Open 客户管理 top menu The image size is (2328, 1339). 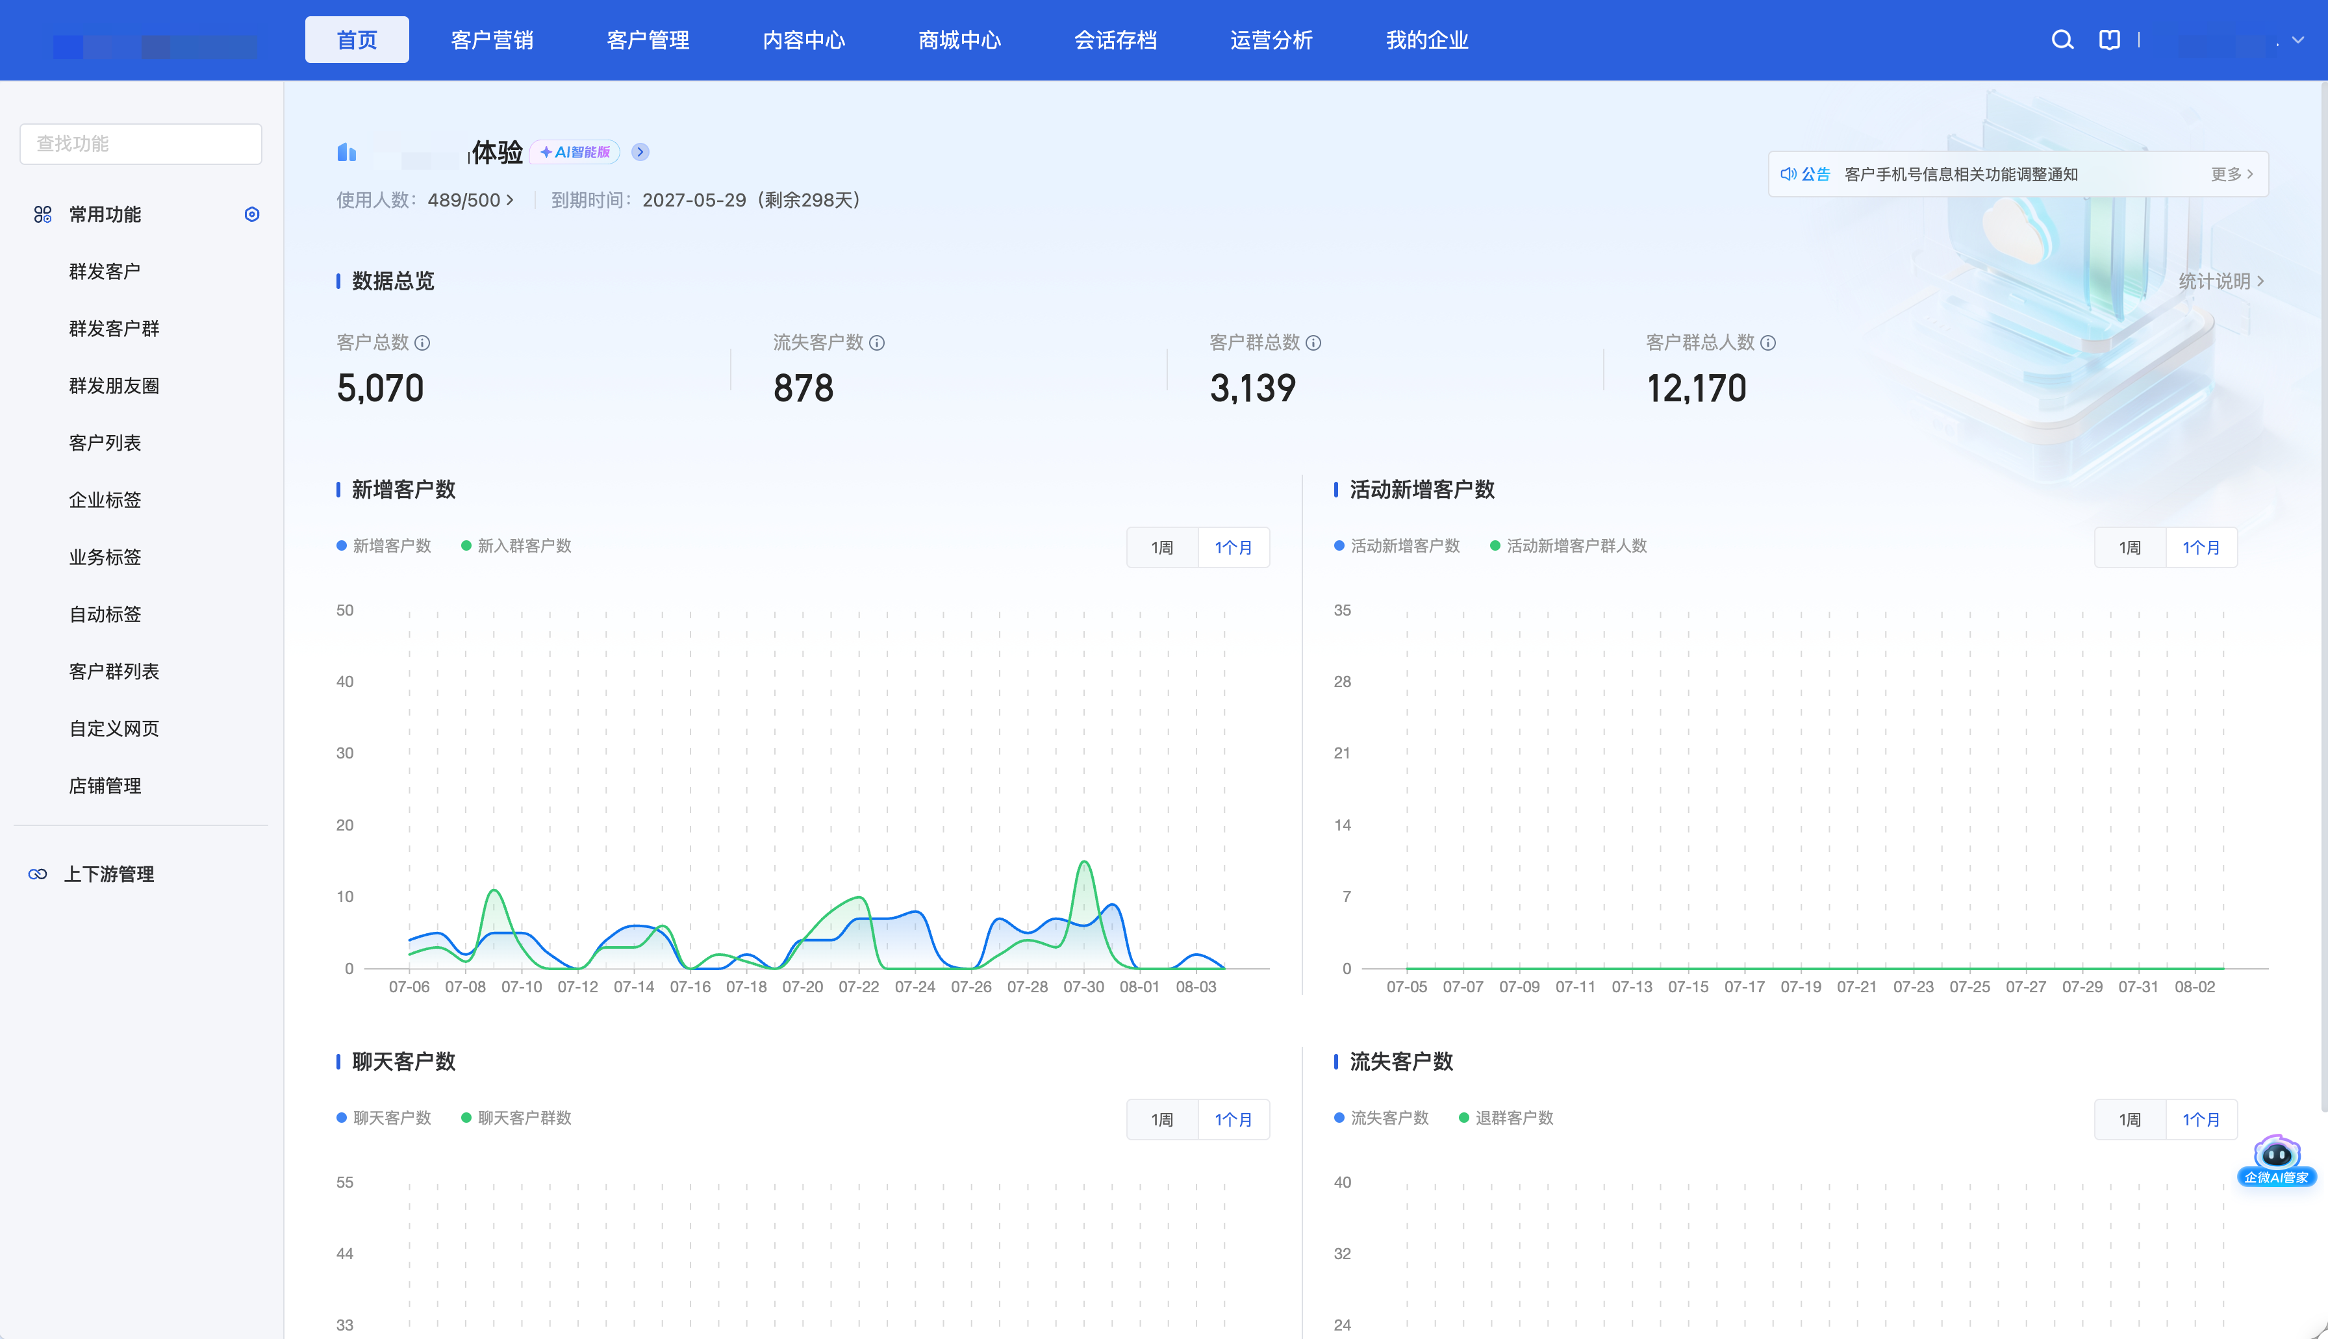[648, 40]
